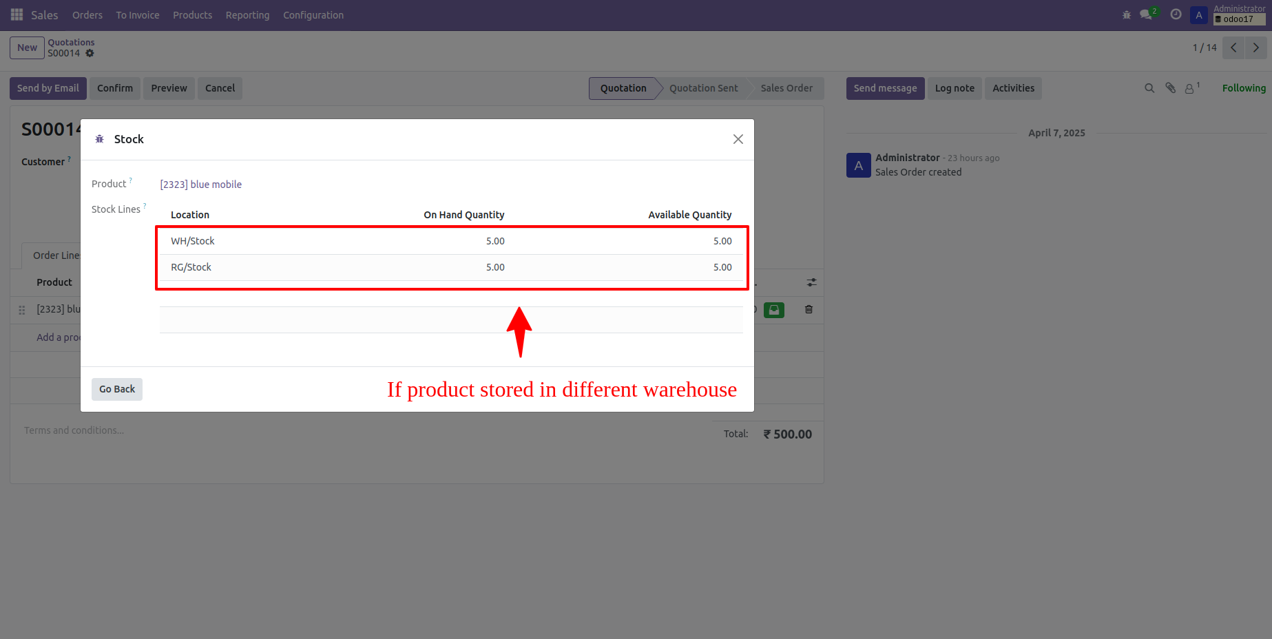Click Go Back in the Stock dialog
1272x639 pixels.
coord(116,389)
